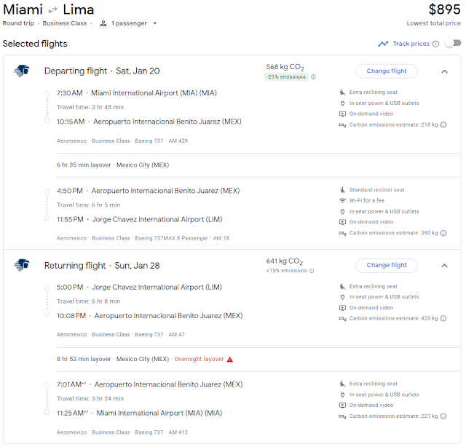This screenshot has height=447, width=466.
Task: Click on-demand video icon for flight AM 429
Action: point(342,114)
